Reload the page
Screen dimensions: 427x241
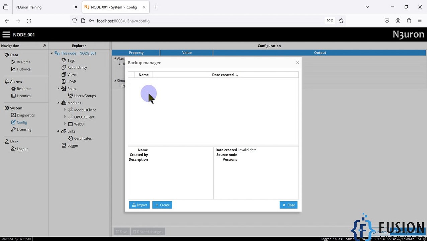[29, 21]
